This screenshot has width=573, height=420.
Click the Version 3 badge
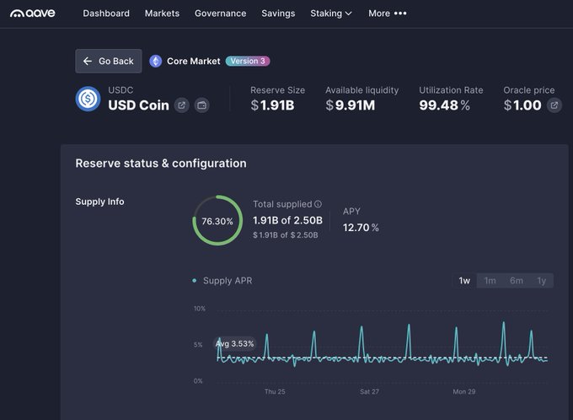(x=248, y=61)
